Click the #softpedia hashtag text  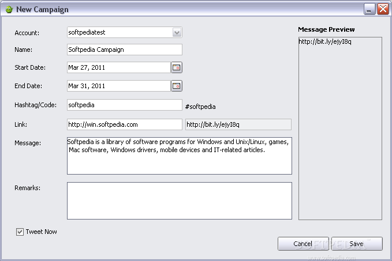click(200, 107)
